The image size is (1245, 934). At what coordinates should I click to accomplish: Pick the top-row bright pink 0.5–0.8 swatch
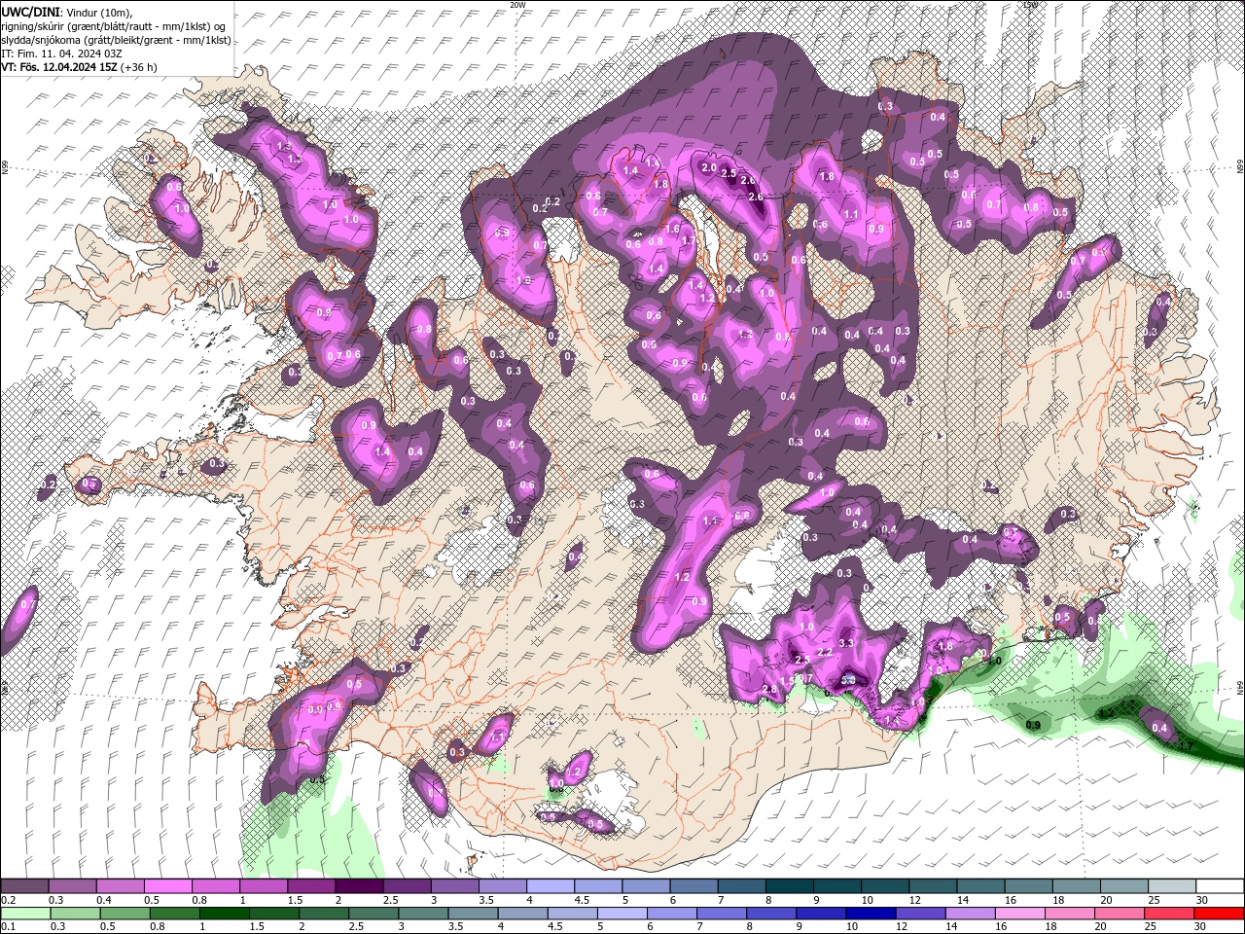(167, 886)
